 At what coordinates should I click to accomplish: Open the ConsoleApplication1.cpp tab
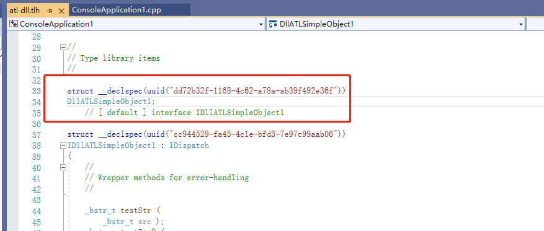116,11
